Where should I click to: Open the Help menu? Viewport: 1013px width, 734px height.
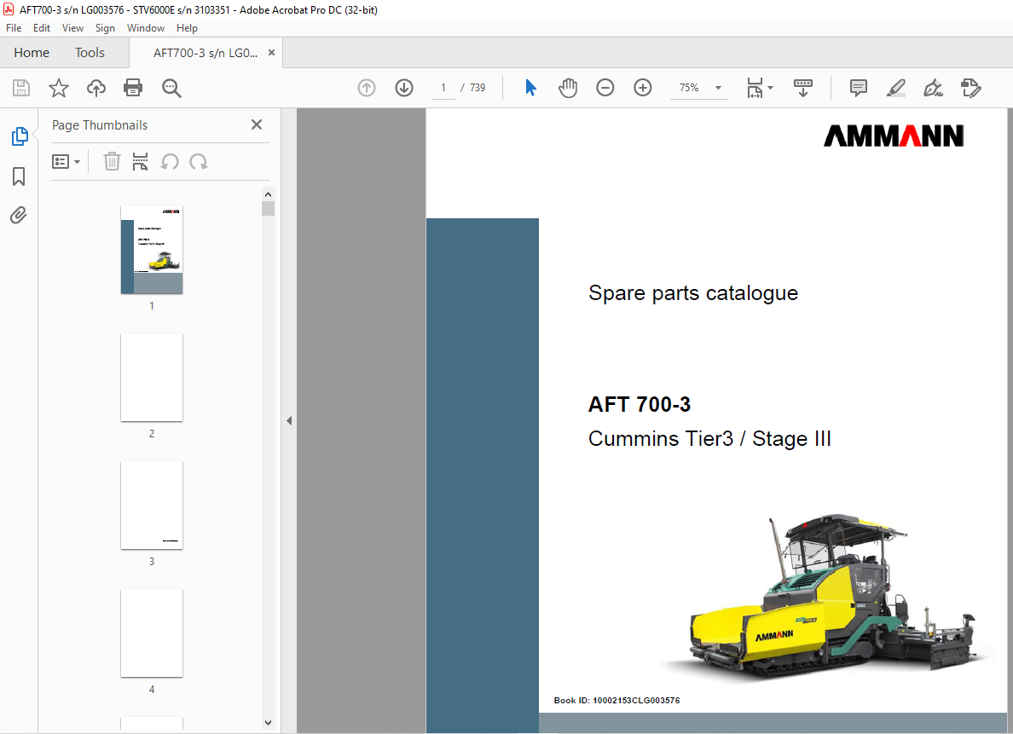(187, 28)
